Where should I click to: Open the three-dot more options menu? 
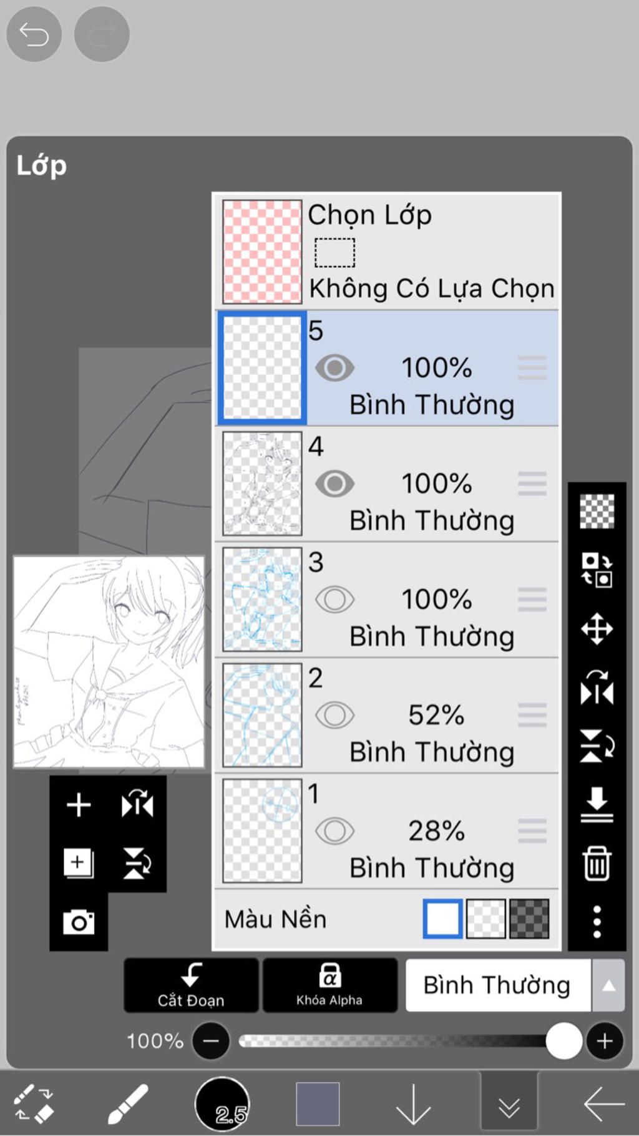tap(597, 922)
